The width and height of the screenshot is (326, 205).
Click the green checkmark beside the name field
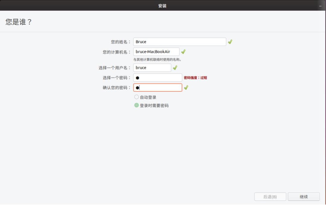[x=230, y=42]
